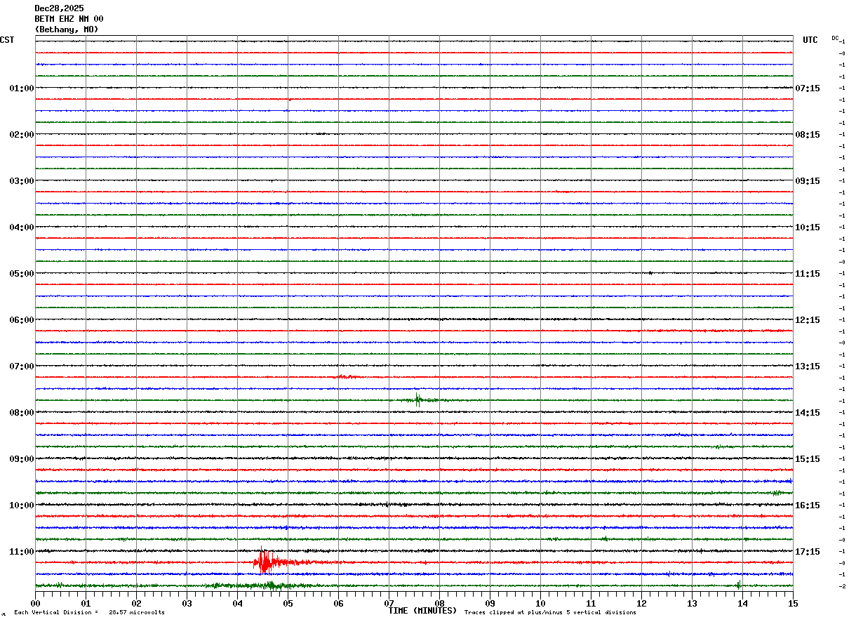This screenshot has width=849, height=622.
Task: Select the 09:00 CST time label
Action: (x=22, y=459)
